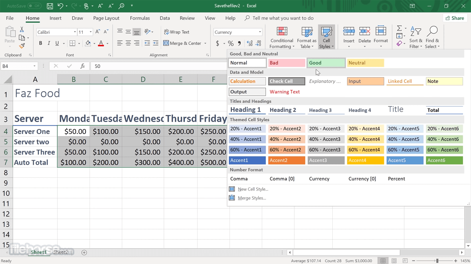Click New Cell Style option

pos(253,189)
